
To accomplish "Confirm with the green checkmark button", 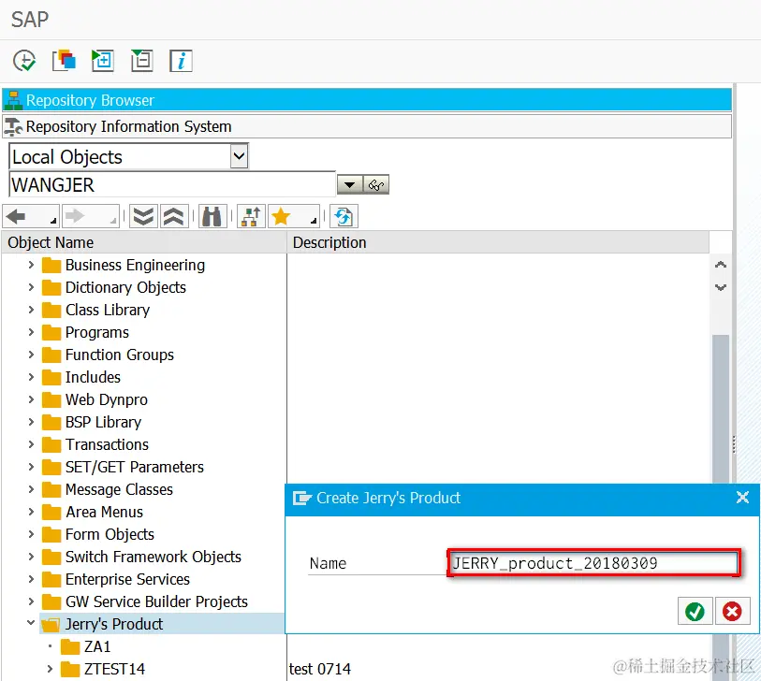I will click(695, 611).
